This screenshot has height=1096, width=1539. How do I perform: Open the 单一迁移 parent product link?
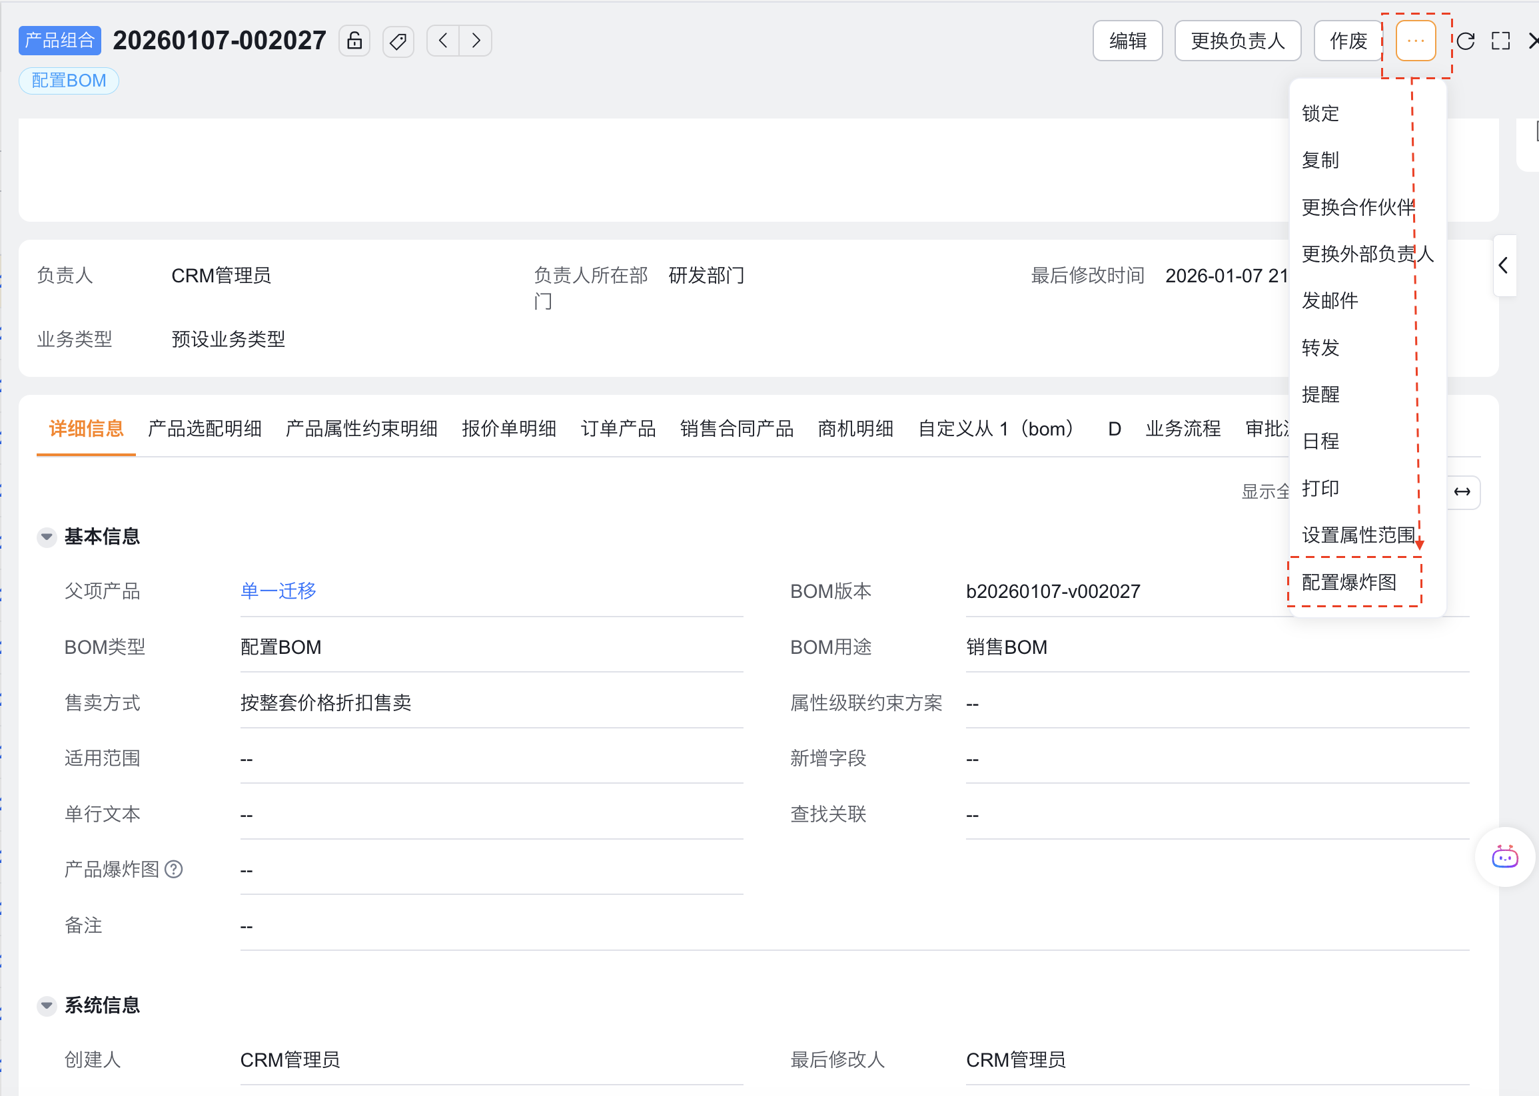(278, 591)
